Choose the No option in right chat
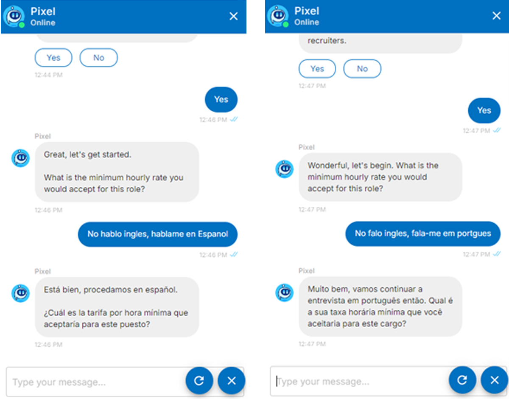Image resolution: width=509 pixels, height=399 pixels. (362, 69)
